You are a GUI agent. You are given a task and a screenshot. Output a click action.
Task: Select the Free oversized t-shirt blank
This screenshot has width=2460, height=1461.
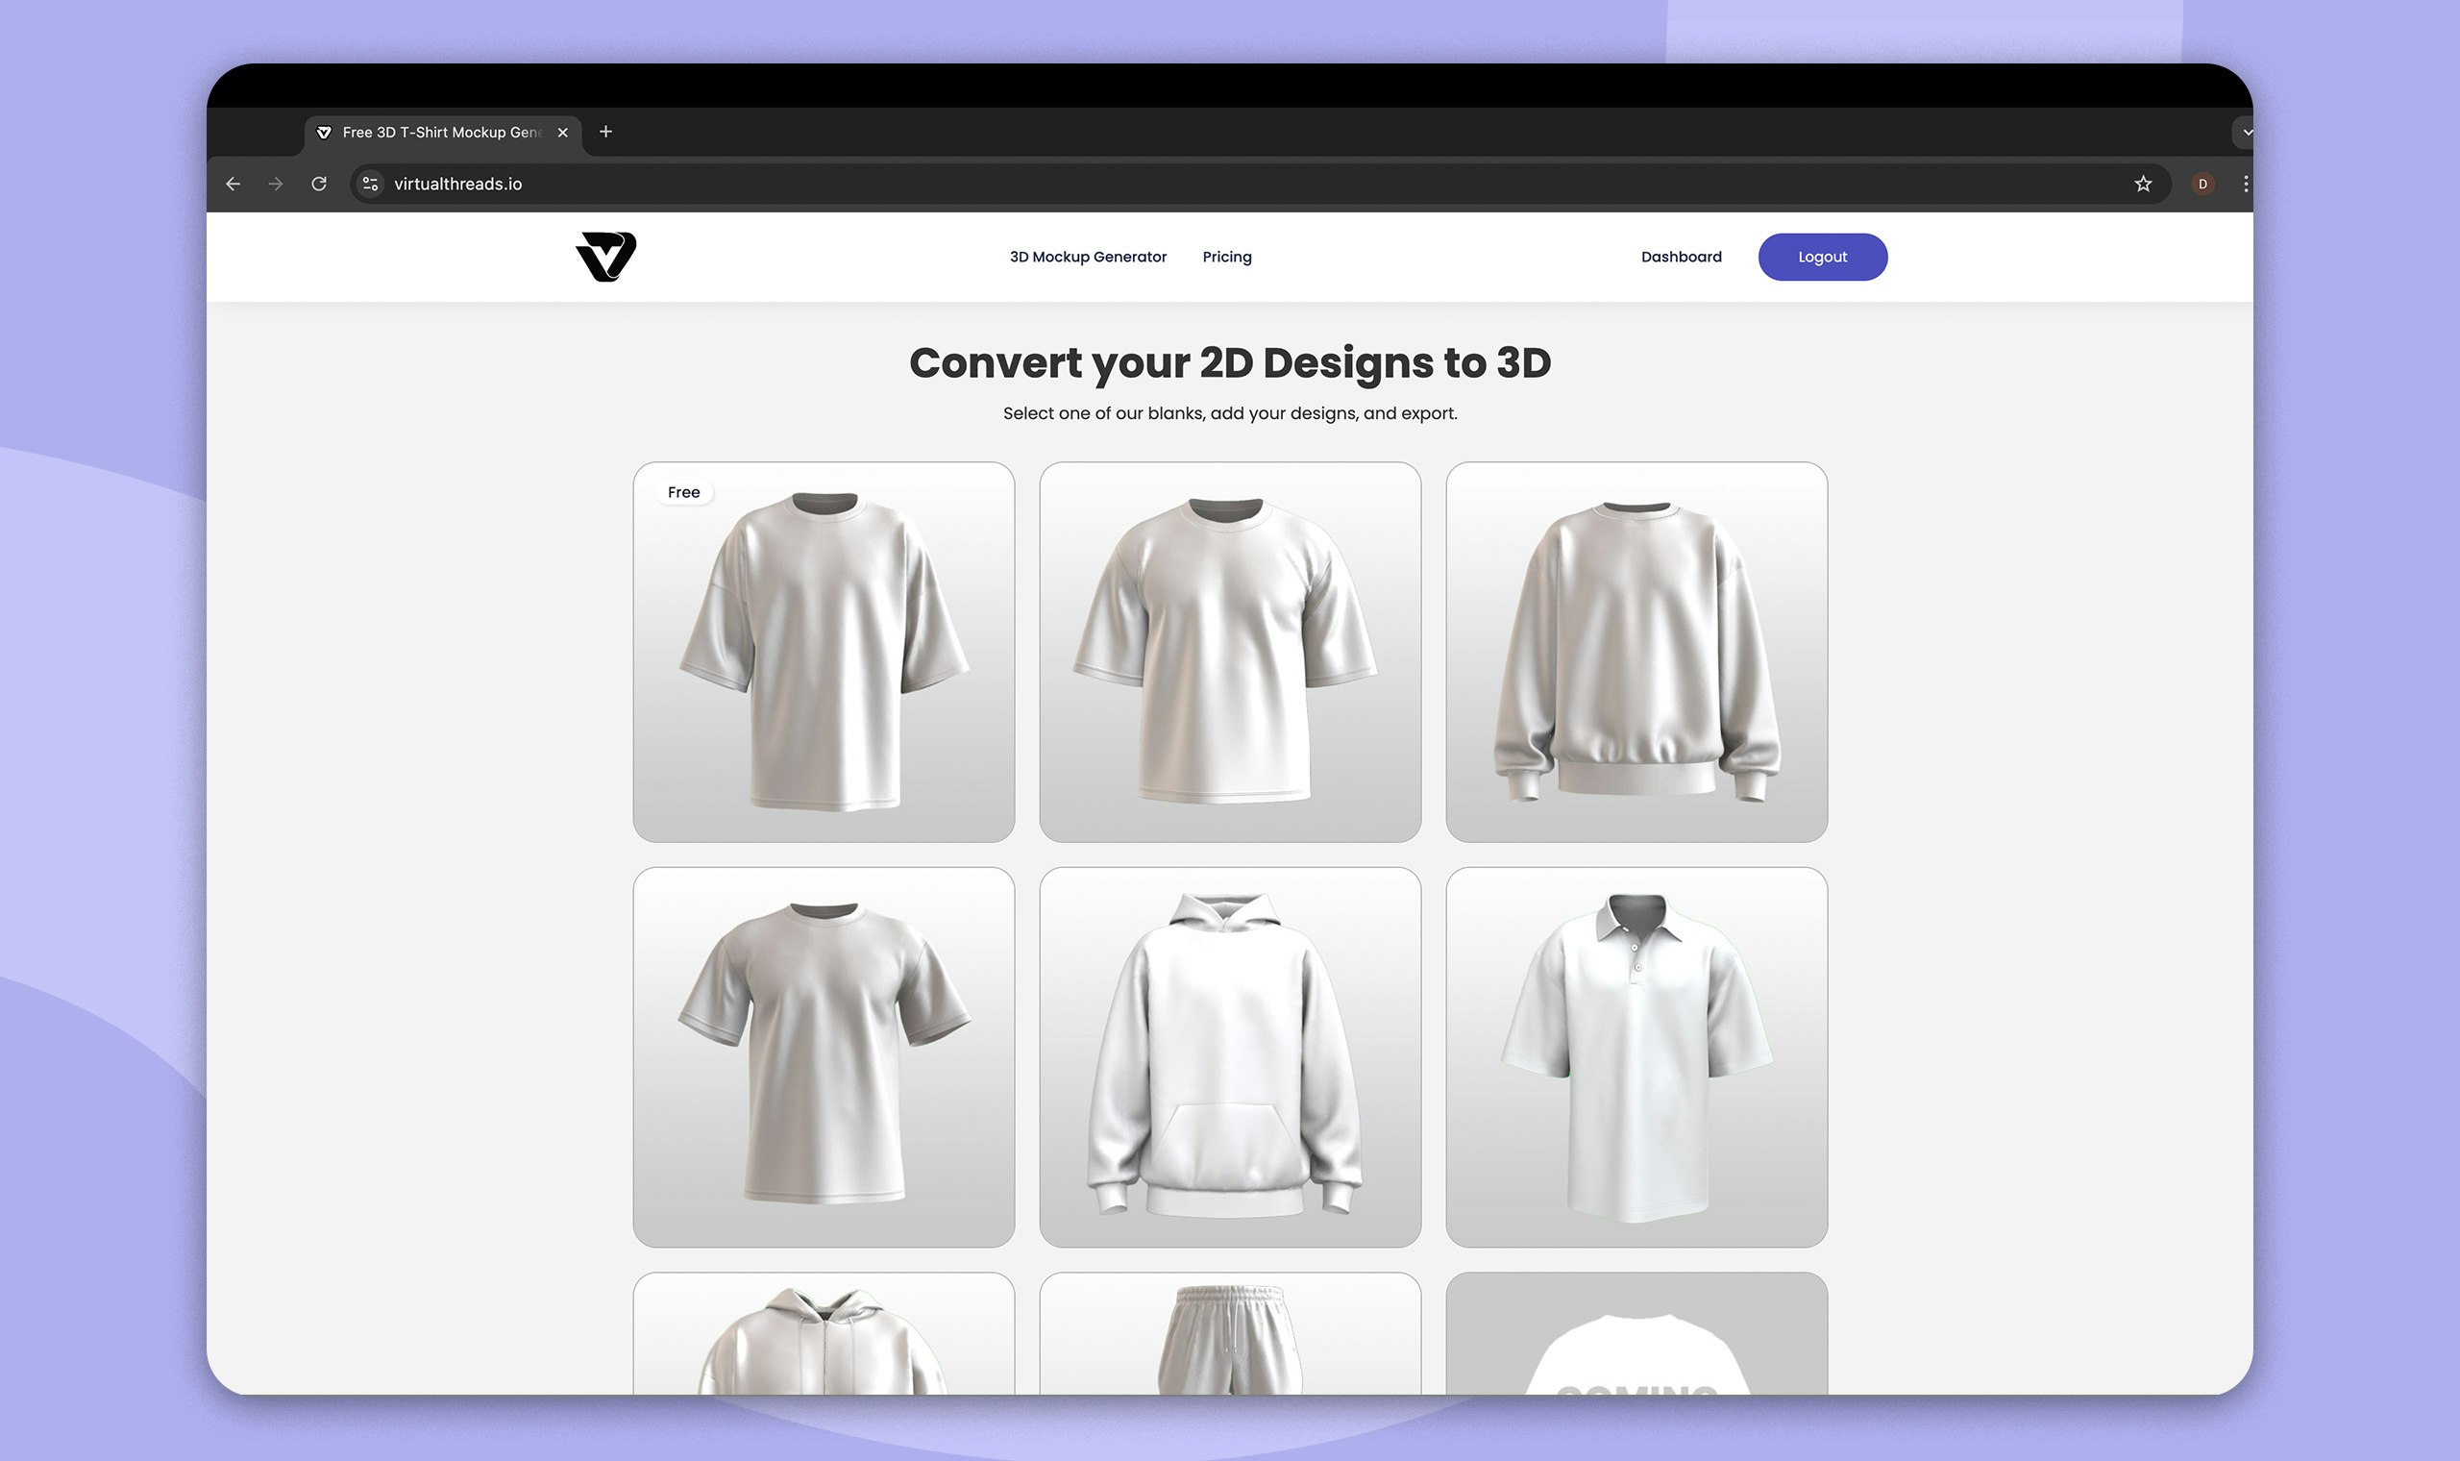[824, 652]
